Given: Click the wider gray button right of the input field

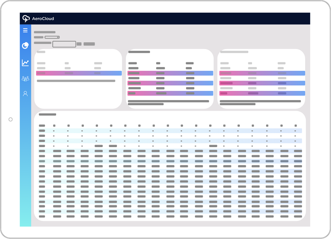Looking at the screenshot, I should point(89,44).
